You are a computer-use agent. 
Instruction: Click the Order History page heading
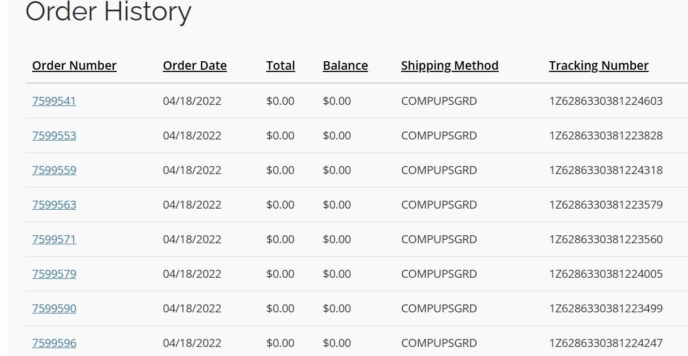point(108,11)
